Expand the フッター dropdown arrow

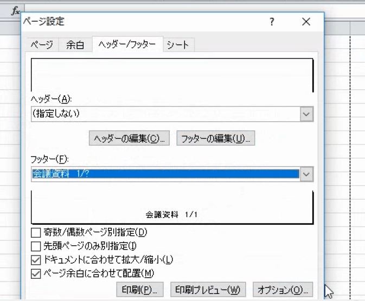[306, 174]
